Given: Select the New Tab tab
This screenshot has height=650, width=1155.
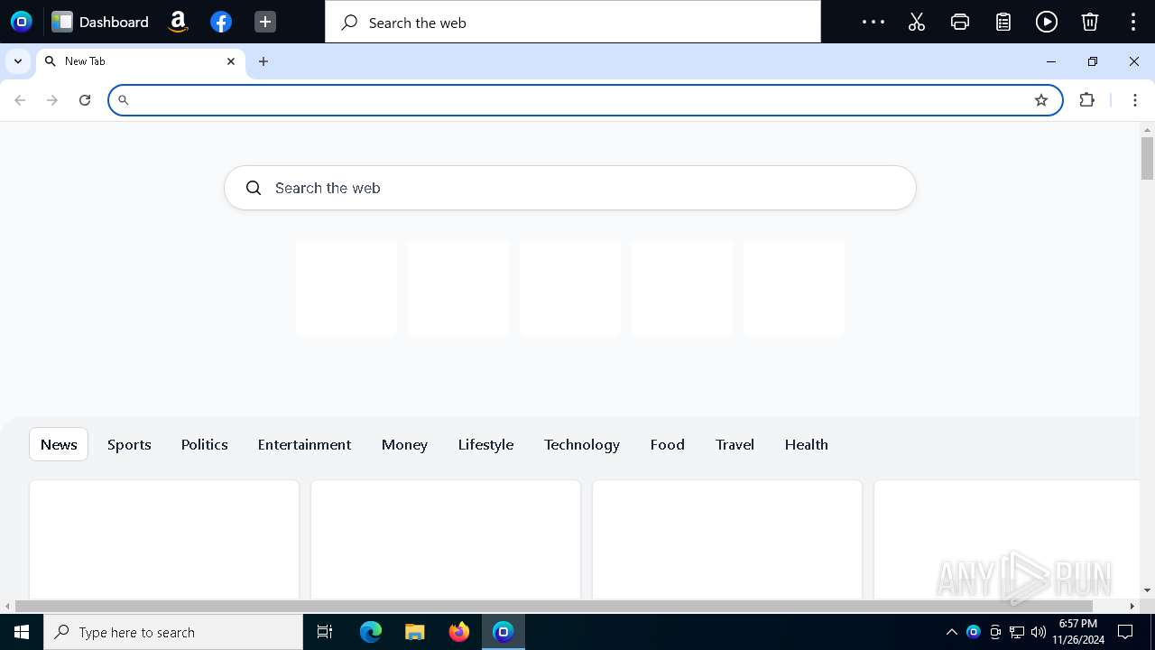Looking at the screenshot, I should pos(140,61).
